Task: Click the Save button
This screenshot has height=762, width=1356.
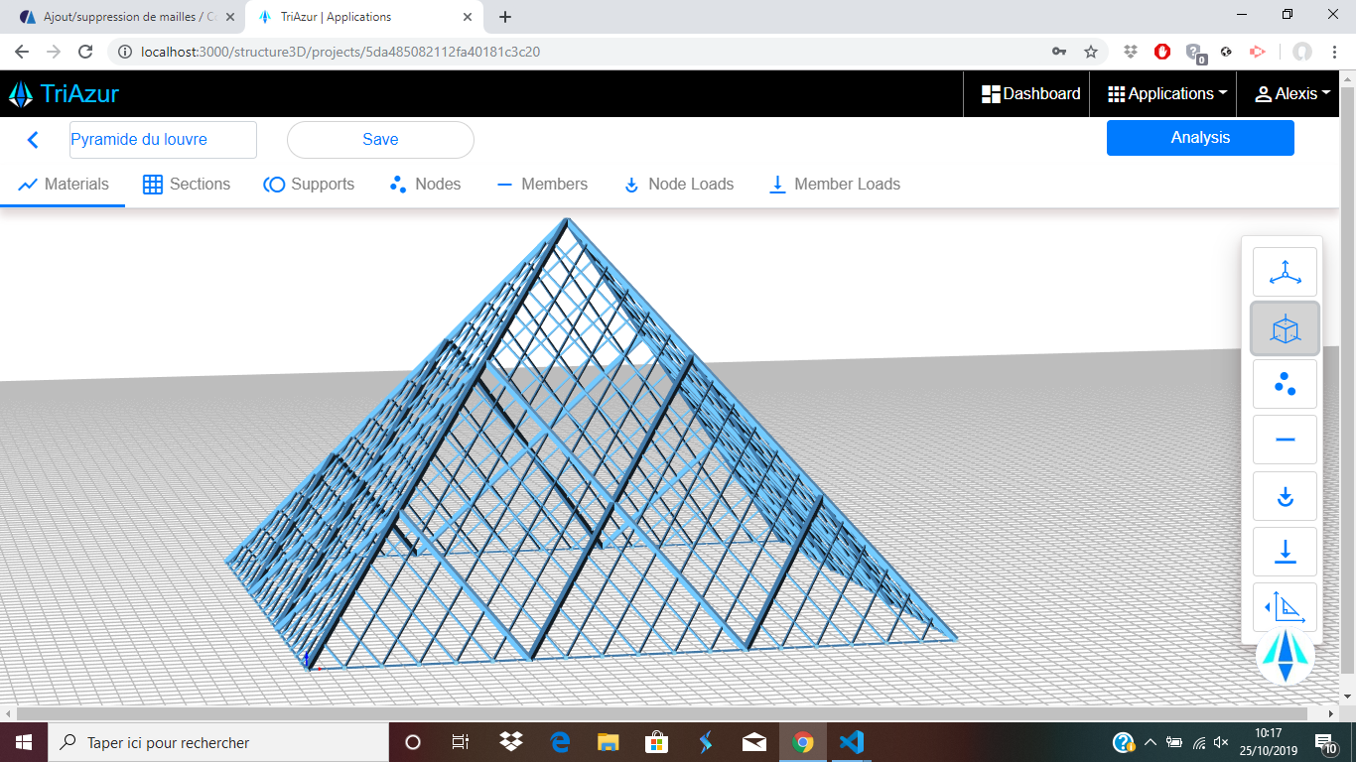Action: point(380,140)
